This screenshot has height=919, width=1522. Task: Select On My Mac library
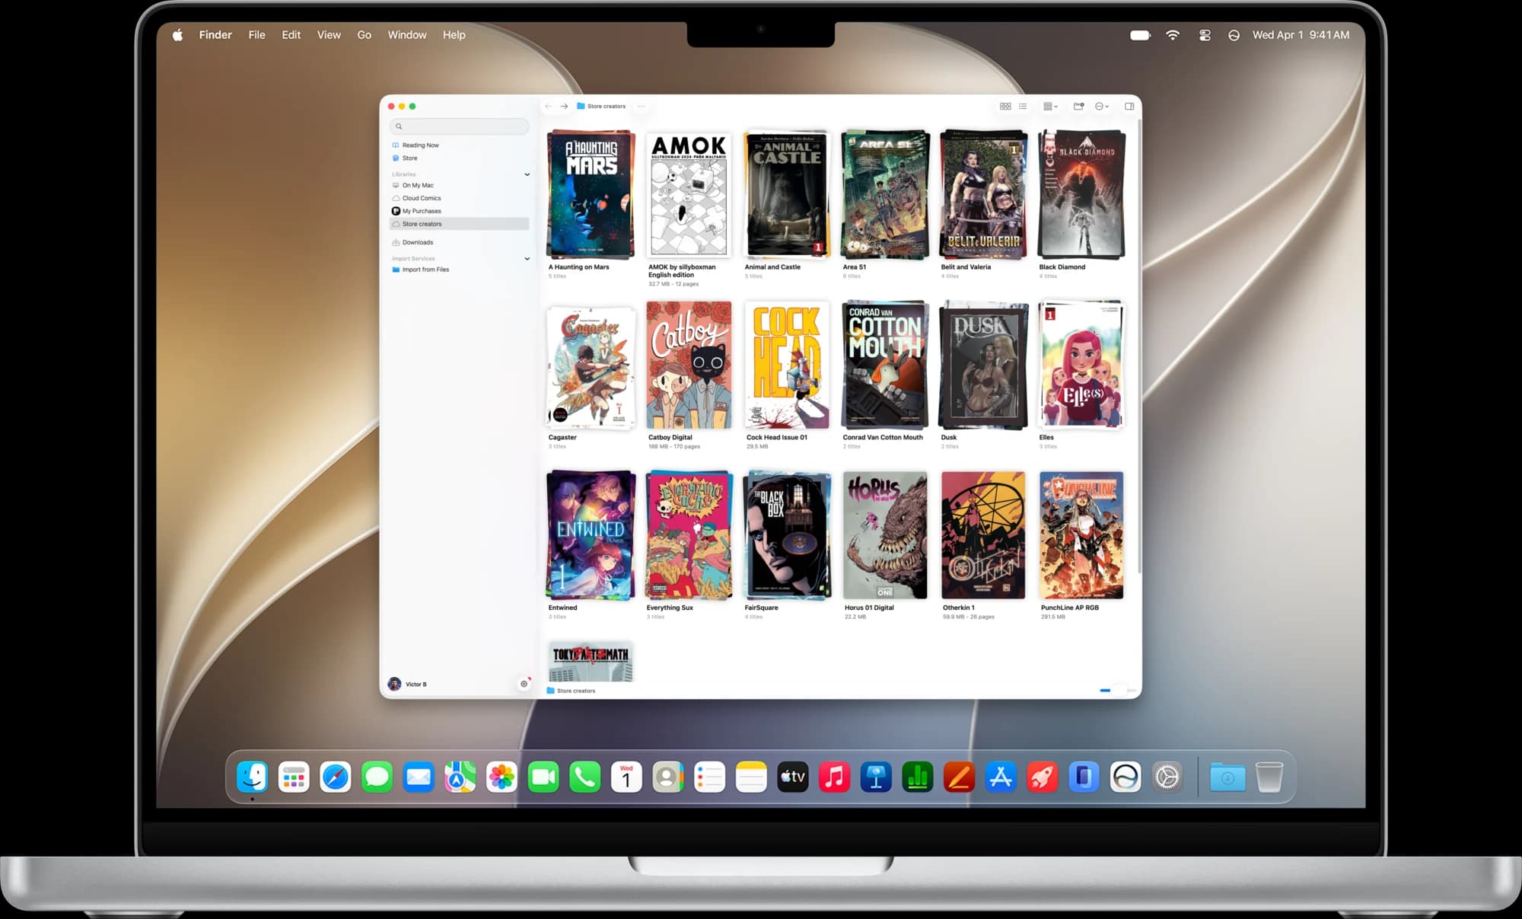tap(459, 185)
